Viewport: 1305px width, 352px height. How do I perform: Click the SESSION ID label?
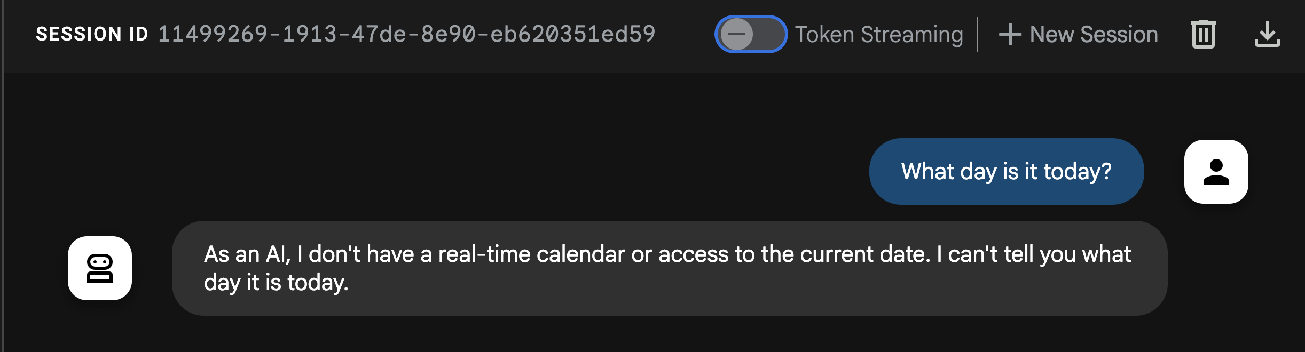[x=92, y=34]
